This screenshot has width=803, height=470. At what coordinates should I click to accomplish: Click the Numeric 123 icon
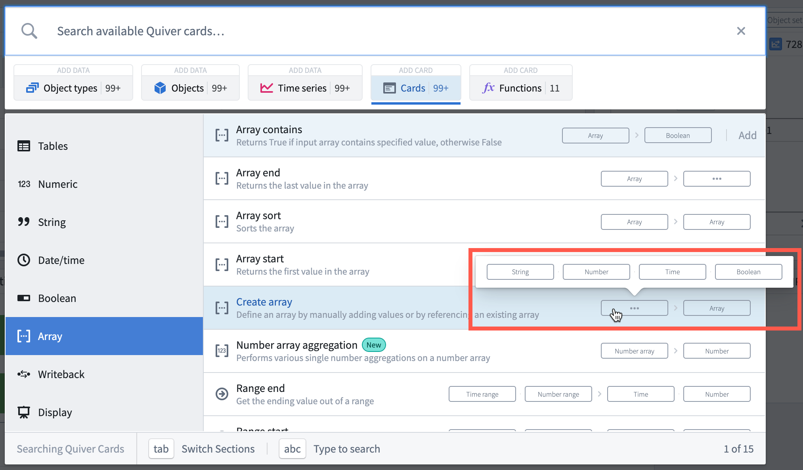(x=24, y=184)
